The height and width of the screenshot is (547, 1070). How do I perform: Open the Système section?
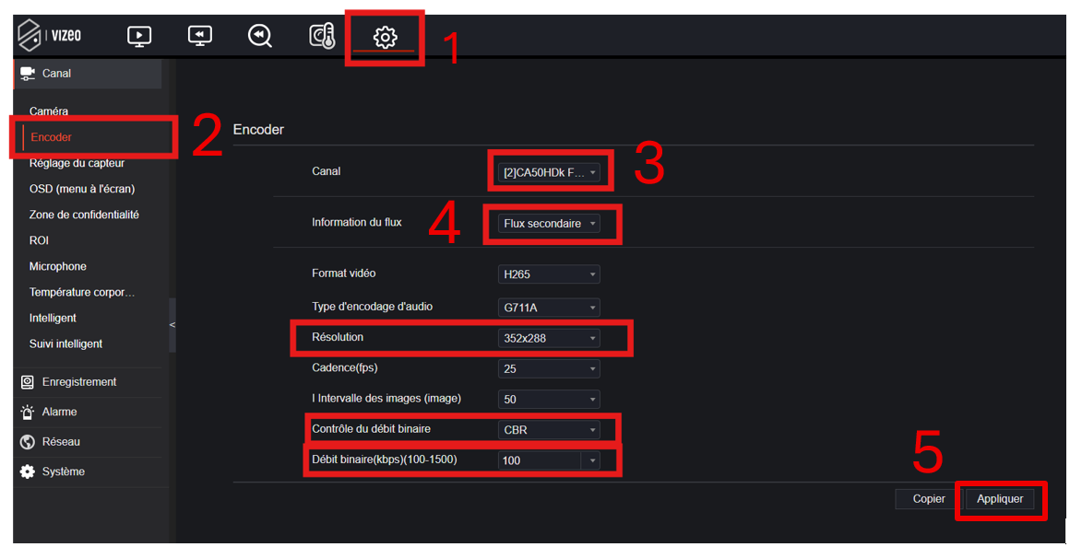(63, 471)
